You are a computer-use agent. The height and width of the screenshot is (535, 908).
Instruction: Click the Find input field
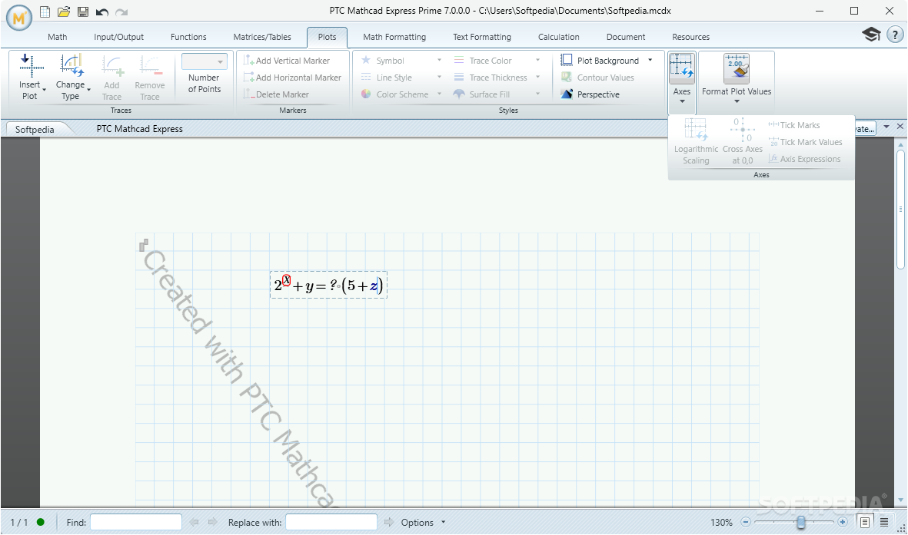(x=136, y=522)
